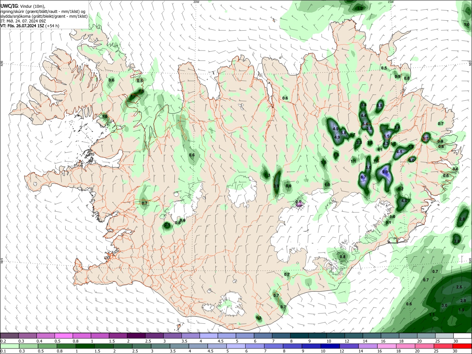Select the 6.7 precipitation value
The image size is (472, 354).
pos(426,139)
